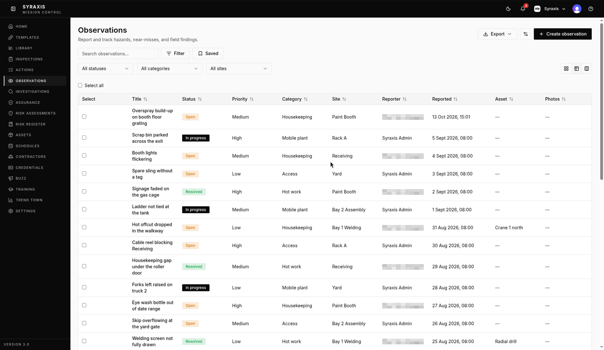Toggle the sidebar collapse icon
The image size is (604, 350).
(x=13, y=8)
